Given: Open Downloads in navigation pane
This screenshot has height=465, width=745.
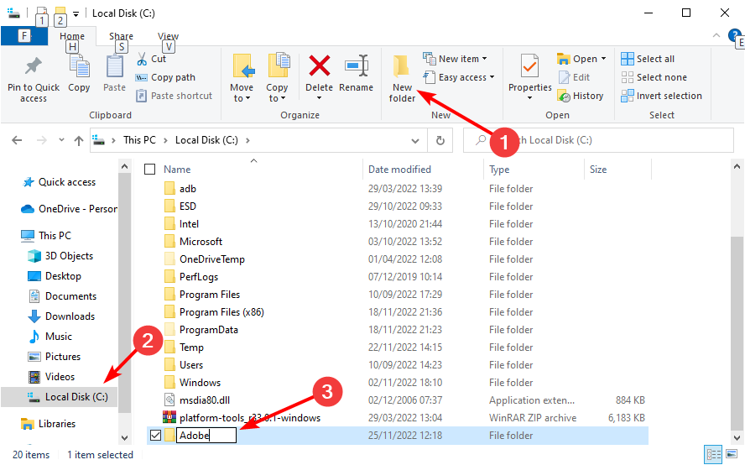Looking at the screenshot, I should click(x=62, y=316).
